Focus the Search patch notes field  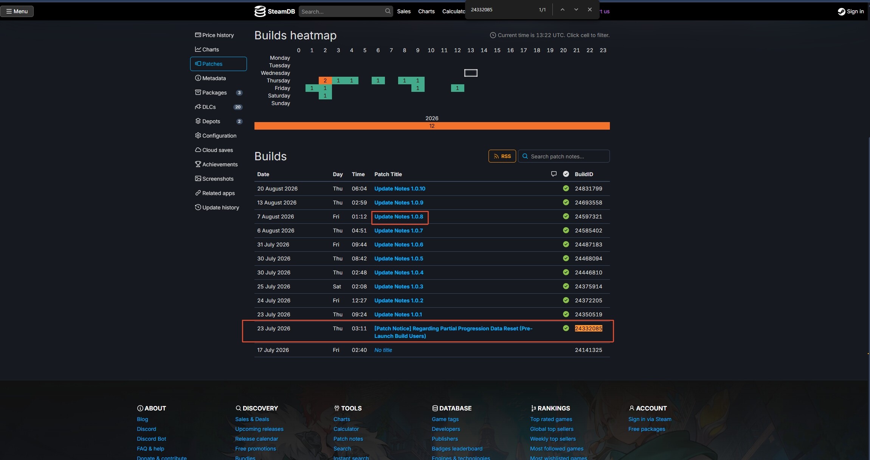[x=564, y=156]
